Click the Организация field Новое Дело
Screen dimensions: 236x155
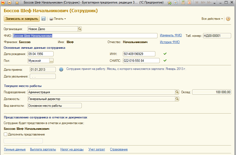53,29
